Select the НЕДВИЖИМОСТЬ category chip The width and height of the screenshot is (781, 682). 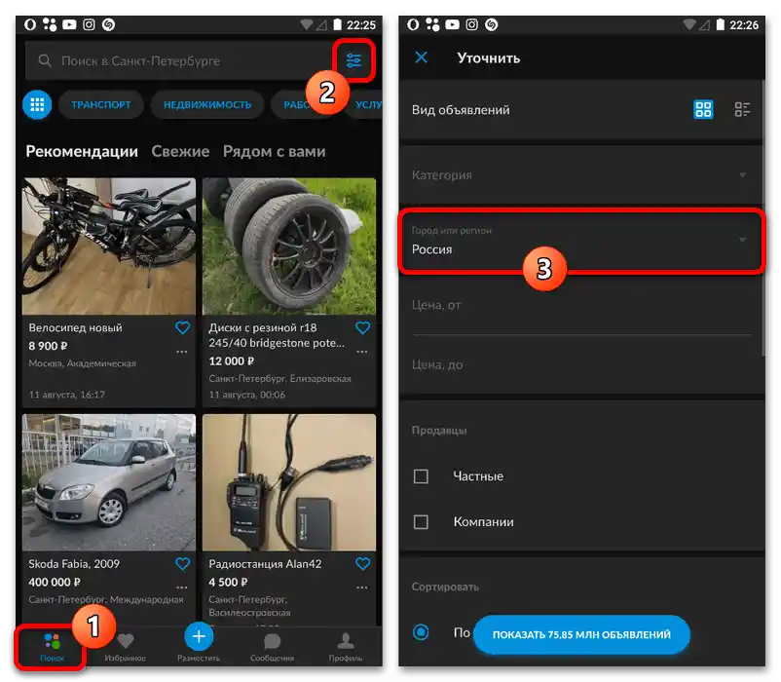(207, 104)
